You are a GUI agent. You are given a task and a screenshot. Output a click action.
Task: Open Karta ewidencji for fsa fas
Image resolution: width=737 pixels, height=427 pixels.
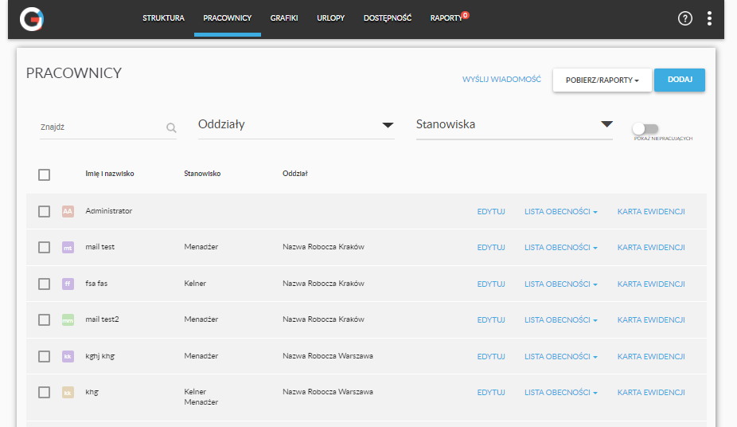651,284
